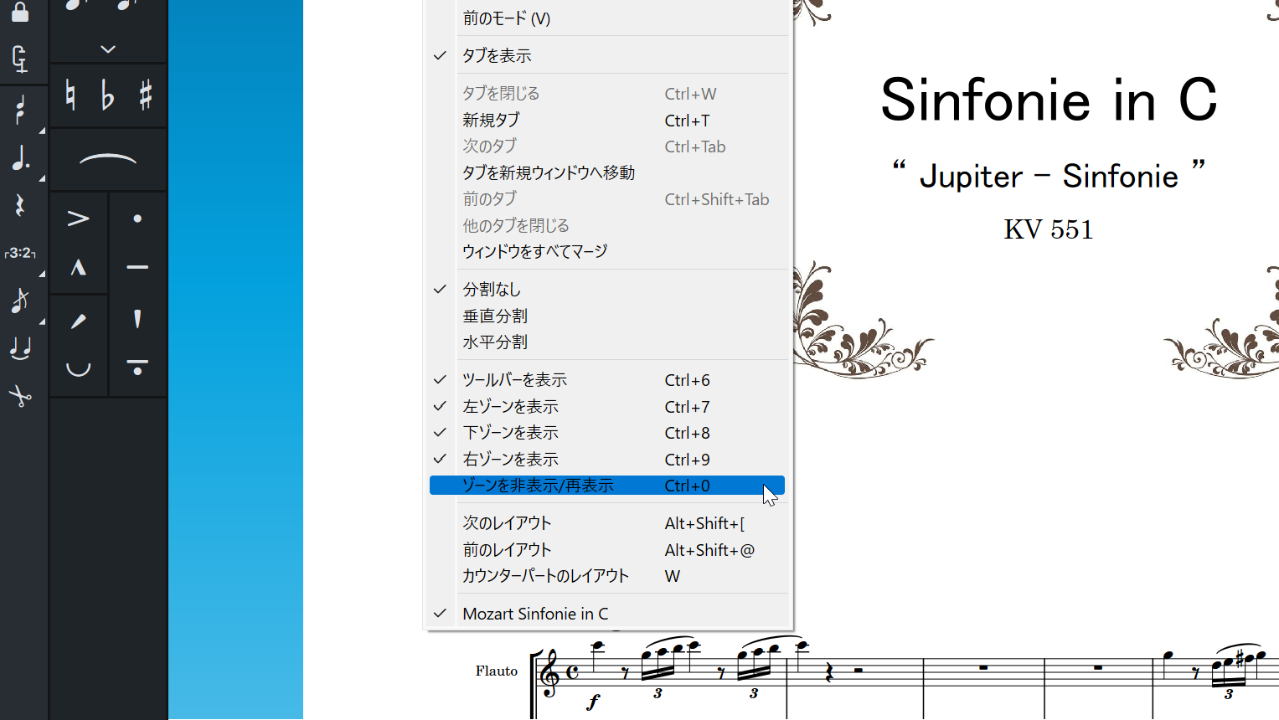Apply the accent articulation
1279x720 pixels.
pyautogui.click(x=79, y=219)
